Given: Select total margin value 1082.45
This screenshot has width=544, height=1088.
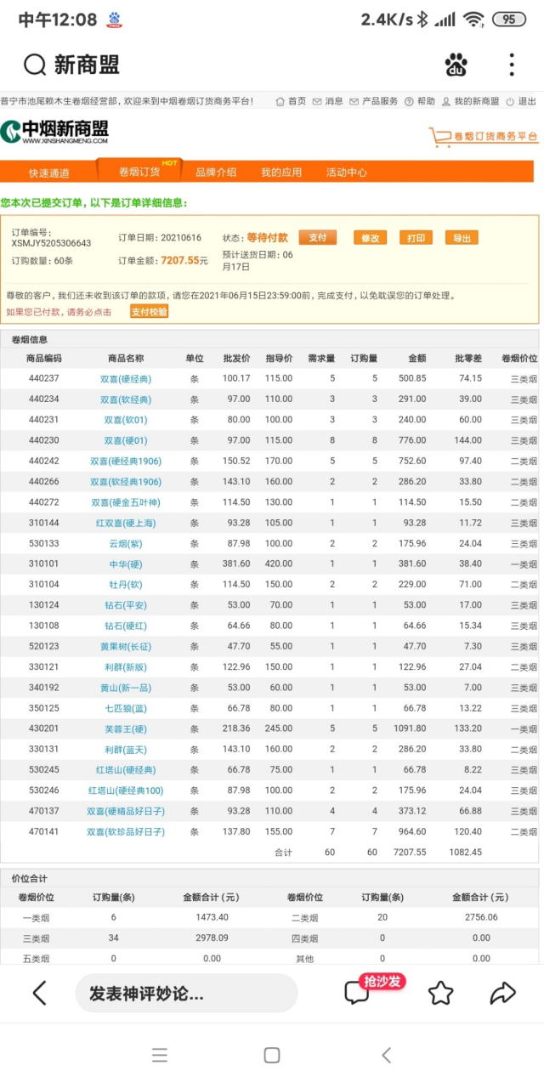Looking at the screenshot, I should point(466,852).
